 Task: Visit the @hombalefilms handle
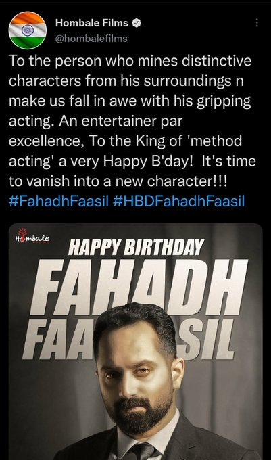[91, 39]
